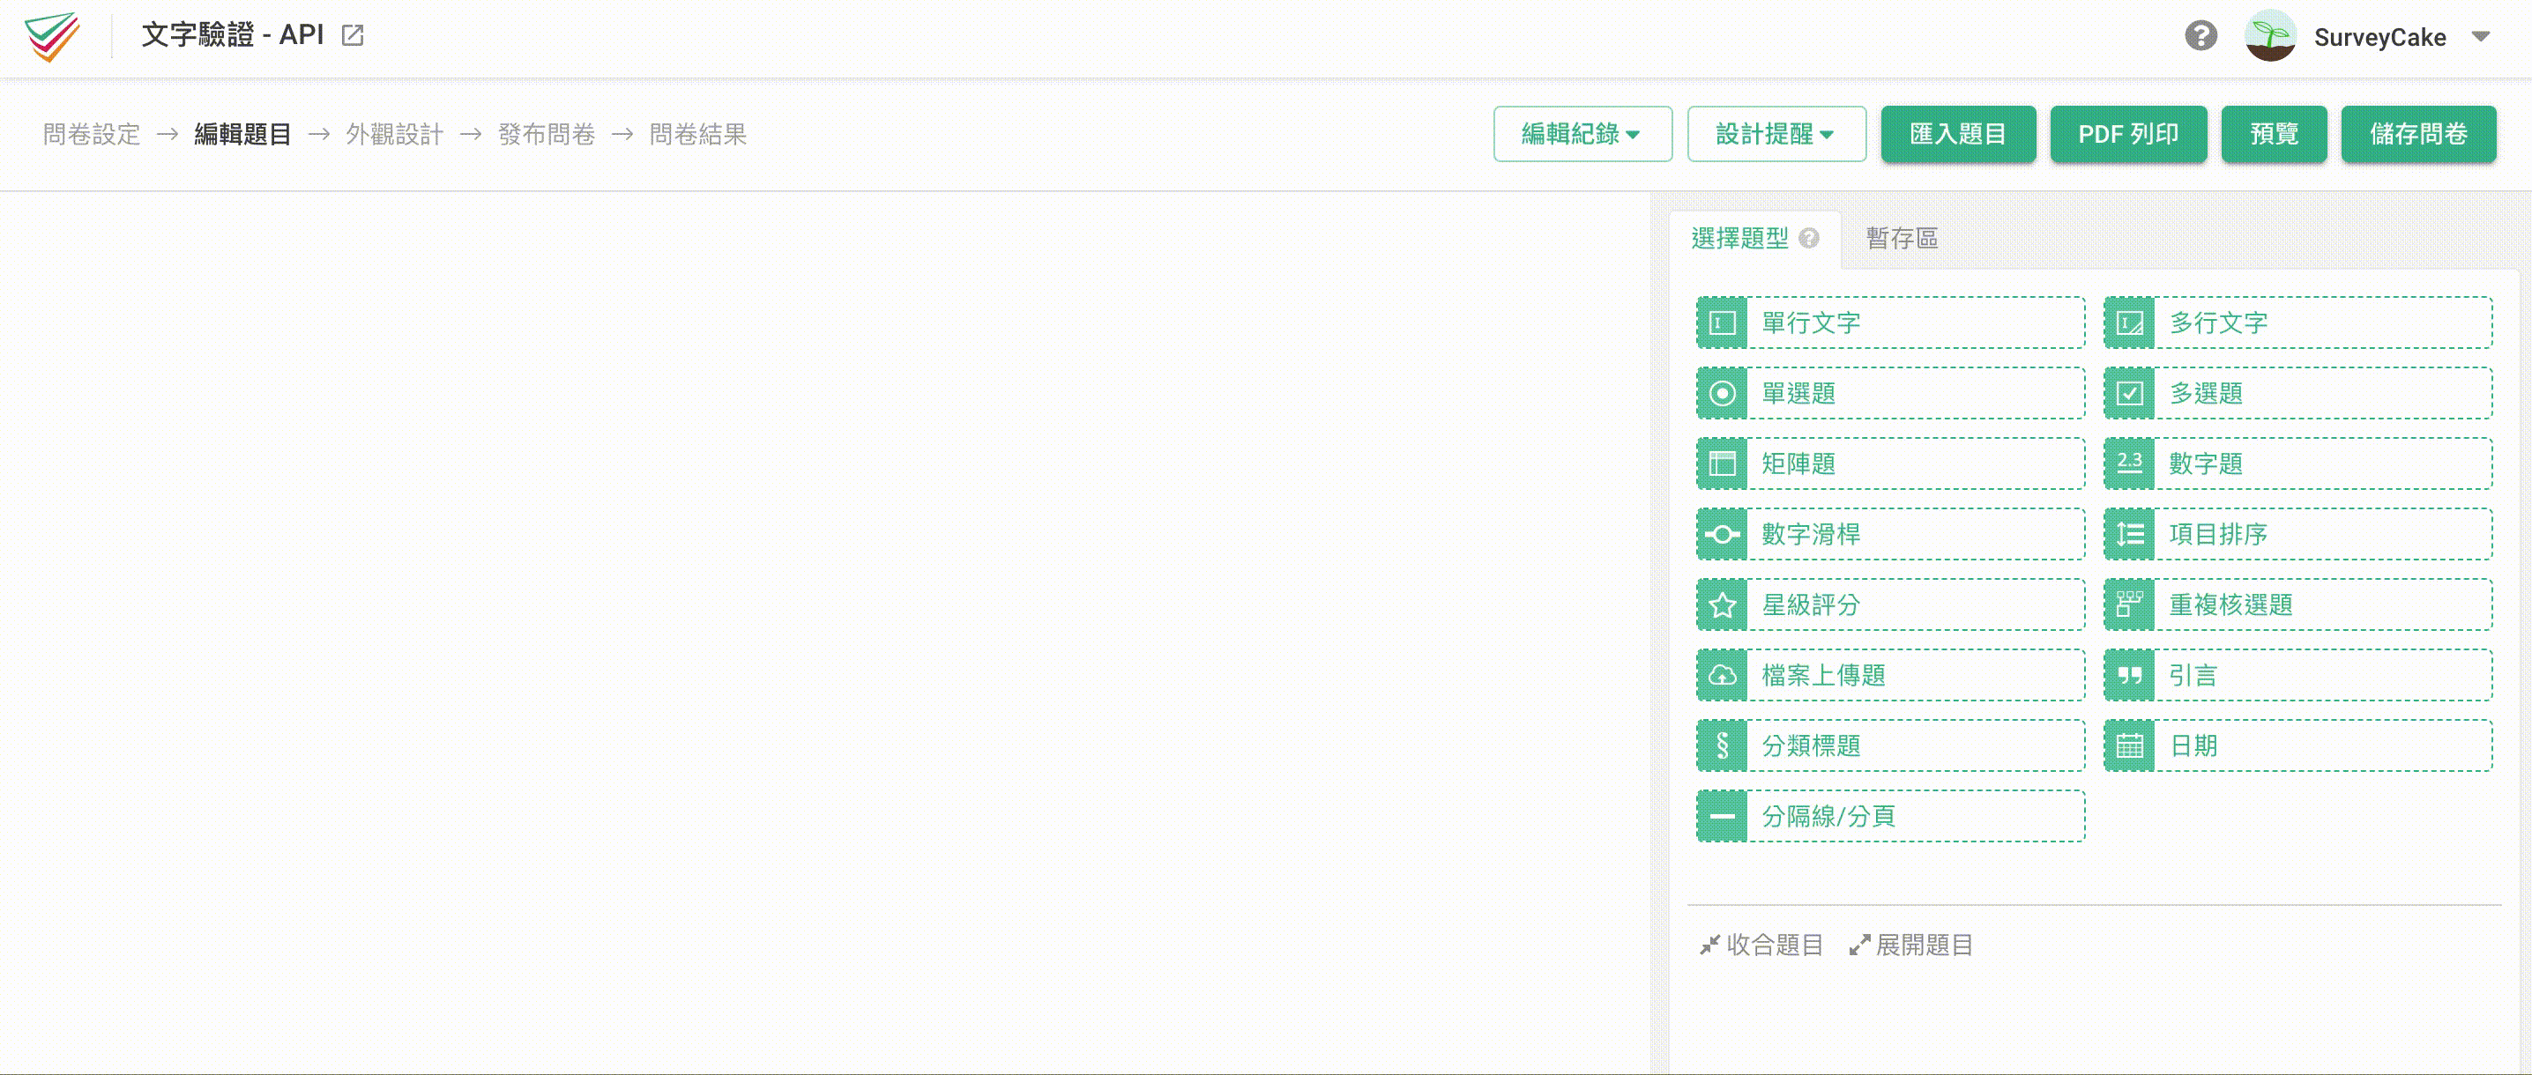
Task: Select the 編輯題目 step
Action: pos(242,134)
